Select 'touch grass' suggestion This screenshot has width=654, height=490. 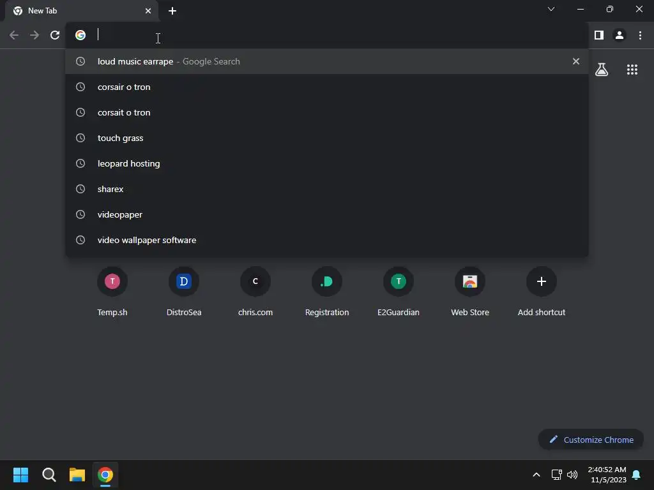click(326, 138)
